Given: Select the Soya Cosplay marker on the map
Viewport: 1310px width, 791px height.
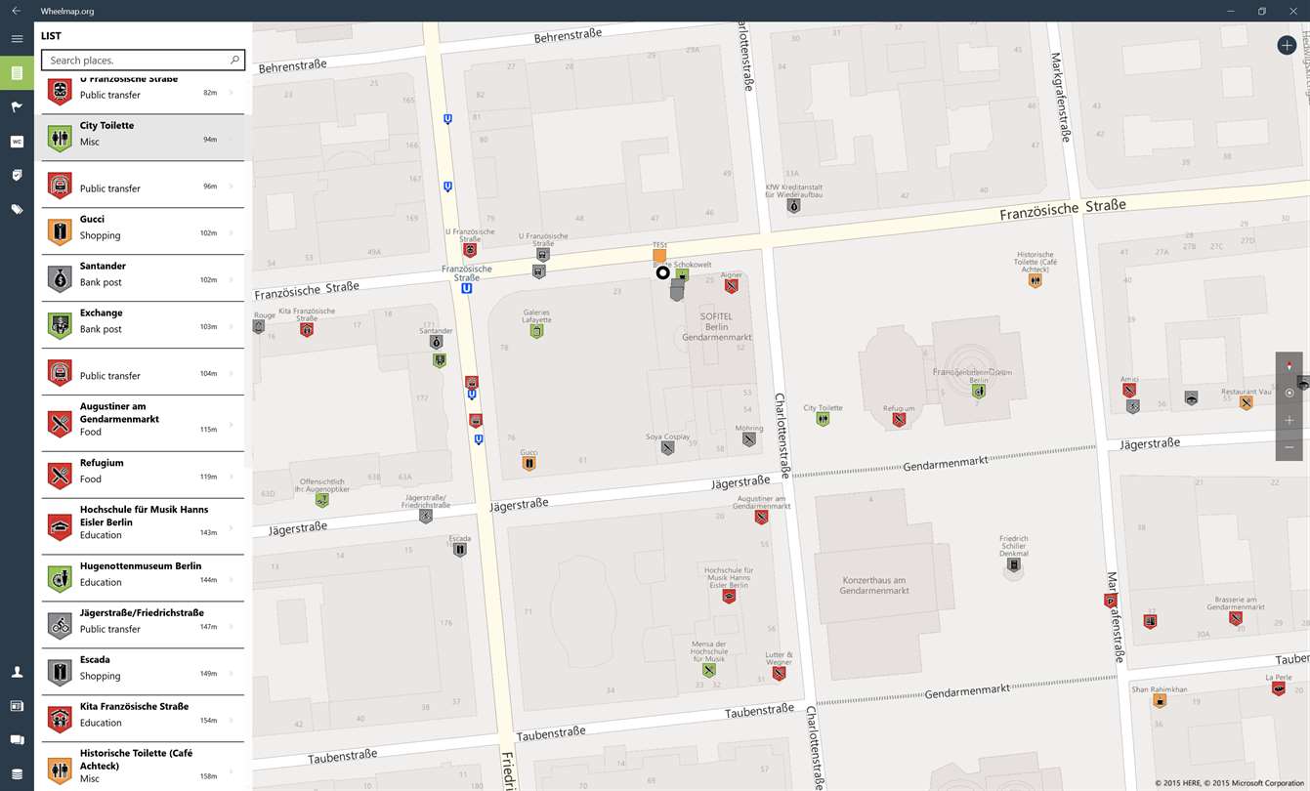Looking at the screenshot, I should pos(668,448).
